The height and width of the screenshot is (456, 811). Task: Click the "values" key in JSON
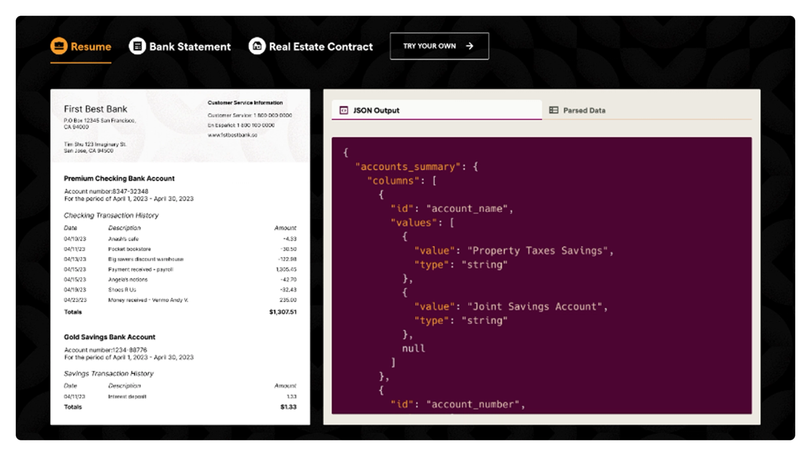(414, 223)
